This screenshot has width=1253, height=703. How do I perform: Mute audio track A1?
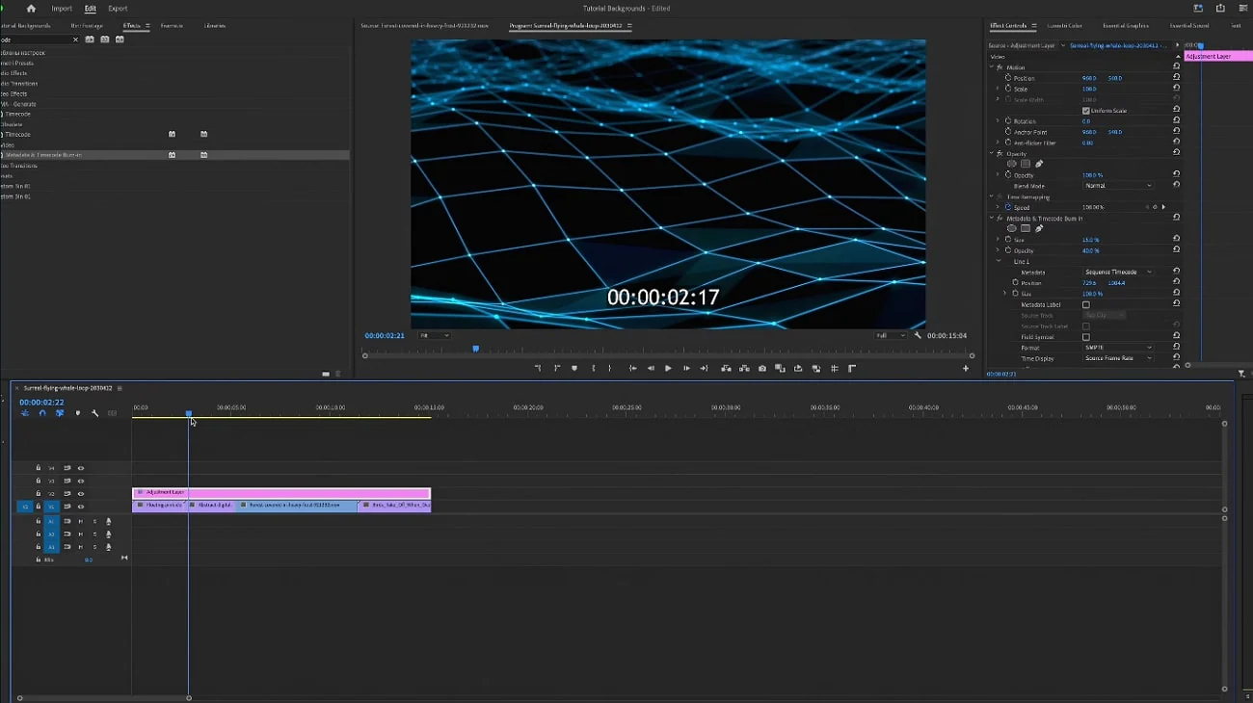click(81, 521)
